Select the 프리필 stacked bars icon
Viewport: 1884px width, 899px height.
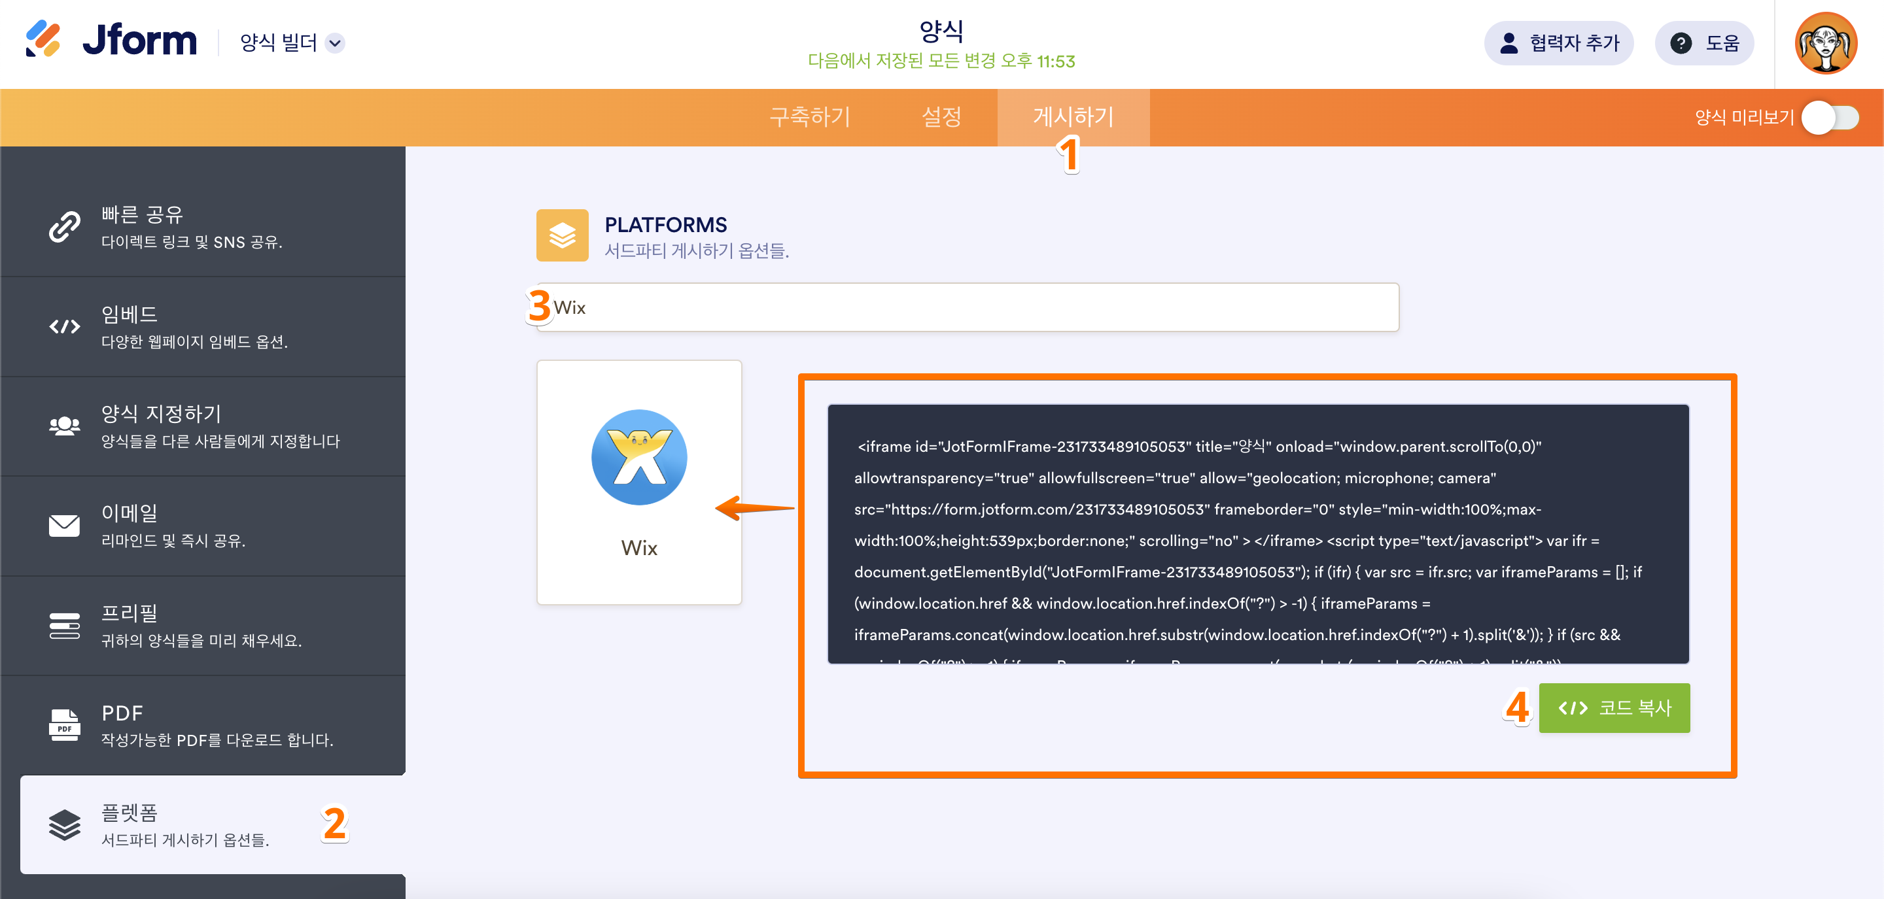coord(64,625)
